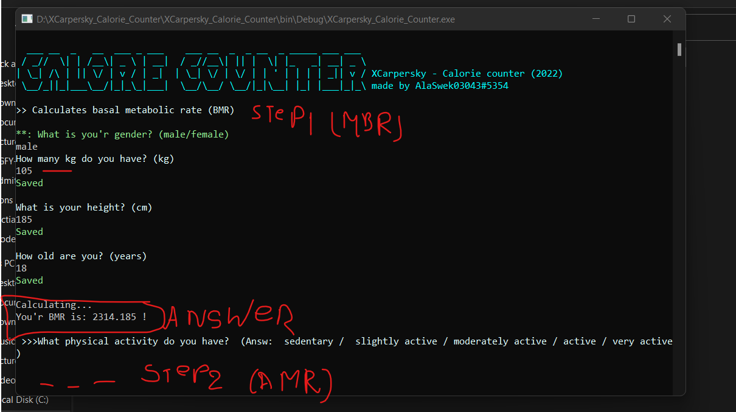Click 'XCarpersky - Calorie counter (2022)' text
Image resolution: width=736 pixels, height=412 pixels.
[467, 74]
